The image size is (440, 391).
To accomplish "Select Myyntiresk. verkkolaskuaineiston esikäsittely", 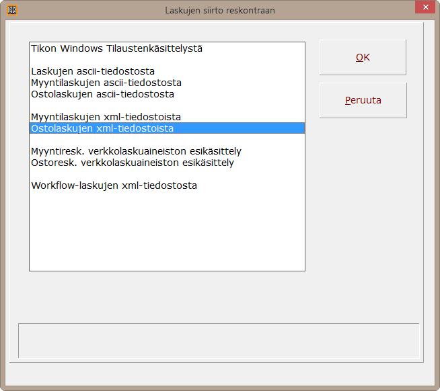I will click(x=167, y=151).
